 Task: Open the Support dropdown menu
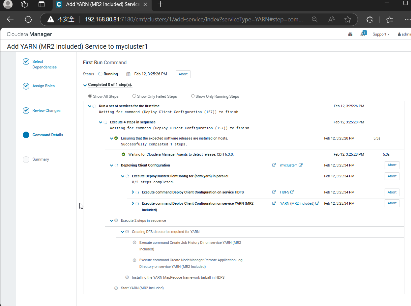[x=381, y=34]
